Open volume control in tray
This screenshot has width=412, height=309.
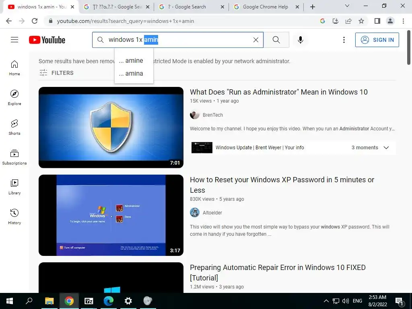[x=346, y=301]
